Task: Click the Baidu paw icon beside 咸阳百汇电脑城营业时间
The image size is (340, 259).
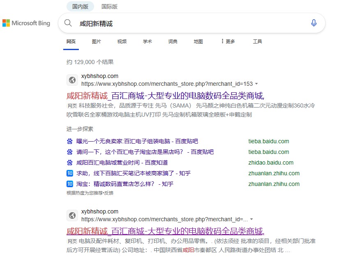Action: [x=70, y=163]
